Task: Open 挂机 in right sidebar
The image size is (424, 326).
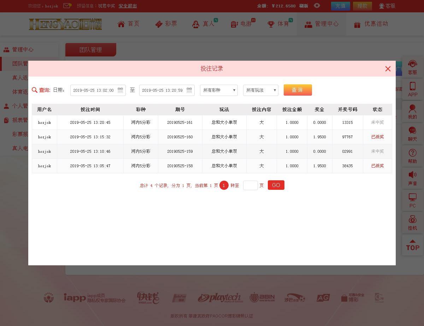Action: pyautogui.click(x=412, y=223)
